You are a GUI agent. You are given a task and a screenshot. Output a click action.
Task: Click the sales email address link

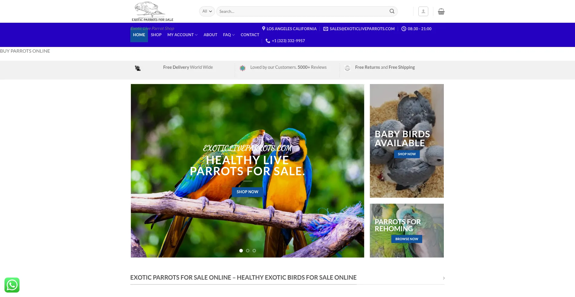362,29
